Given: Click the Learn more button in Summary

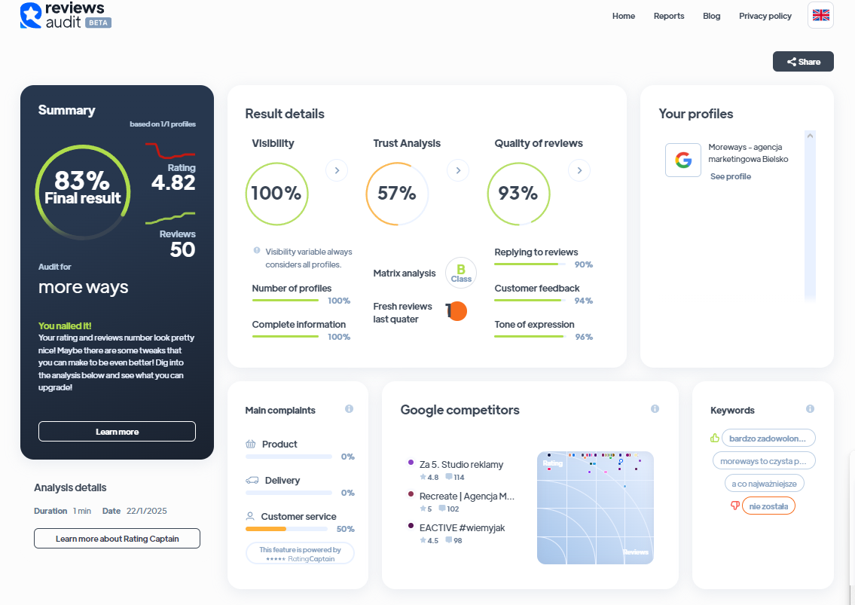Looking at the screenshot, I should point(118,432).
